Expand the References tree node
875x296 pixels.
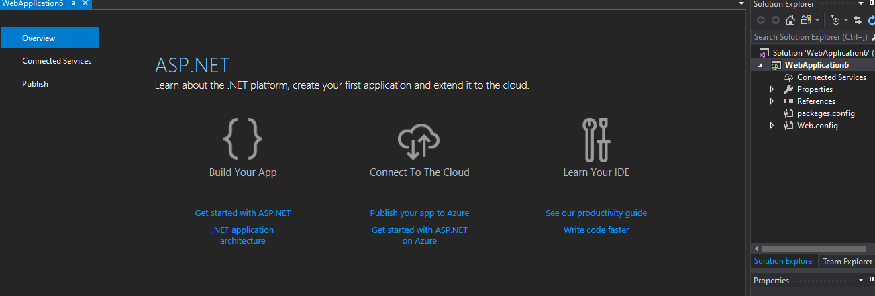pyautogui.click(x=772, y=101)
